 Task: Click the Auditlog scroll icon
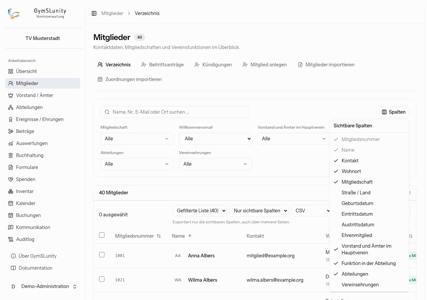click(11, 239)
